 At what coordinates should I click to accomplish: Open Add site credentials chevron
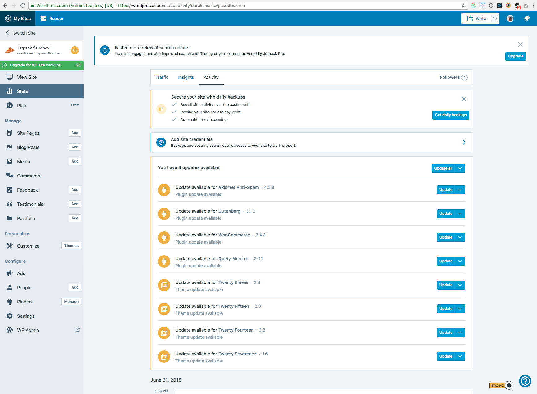click(x=464, y=142)
